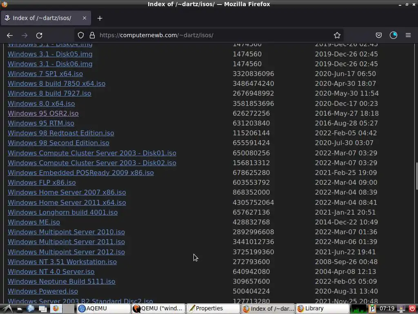Click the clock showing 07:19
418x314 pixels.
pos(387,309)
